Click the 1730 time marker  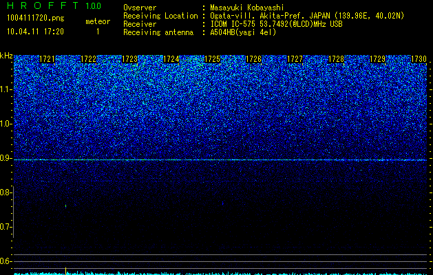pyautogui.click(x=419, y=59)
